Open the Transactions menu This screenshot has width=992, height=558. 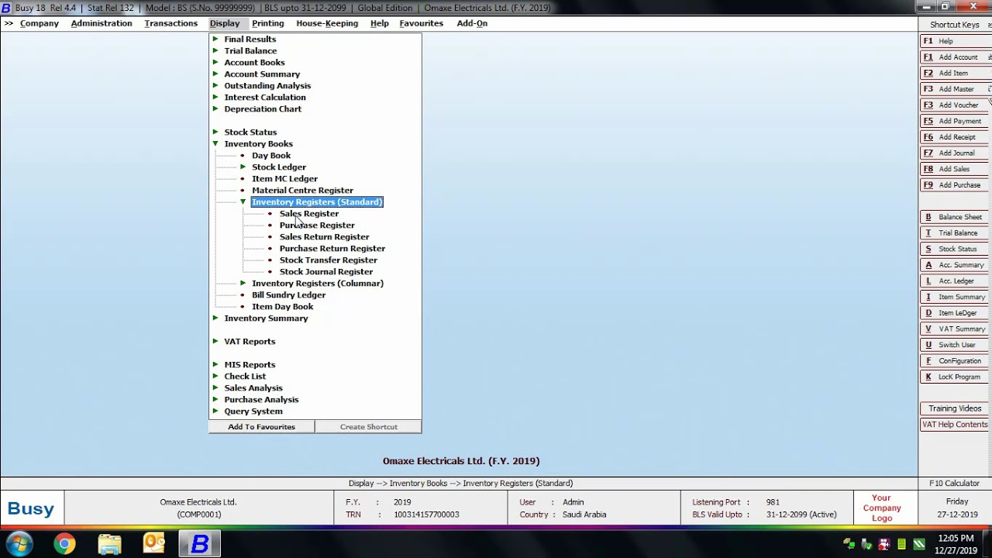[171, 23]
